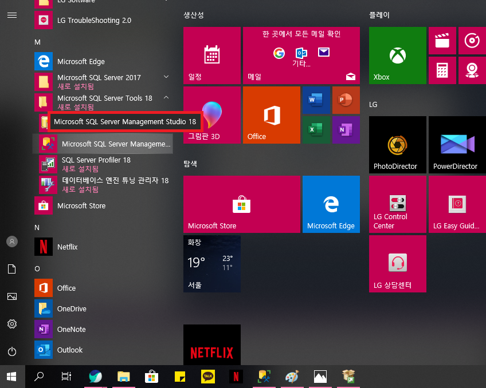The height and width of the screenshot is (388, 486).
Task: Open Microsoft Store on taskbar
Action: coord(151,377)
